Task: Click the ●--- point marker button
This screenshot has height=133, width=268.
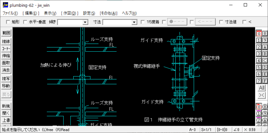Action: point(177,22)
